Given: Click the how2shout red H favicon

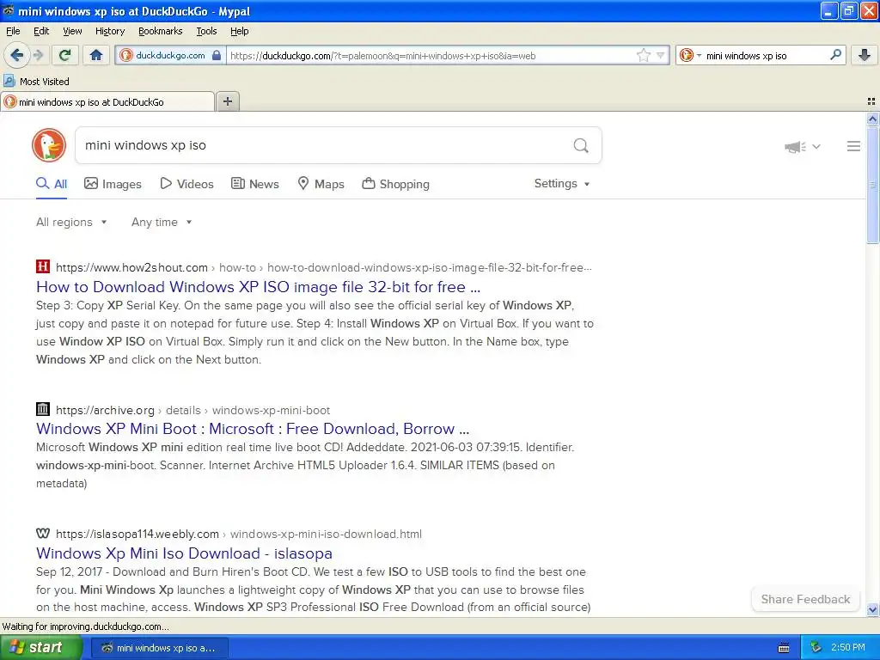Looking at the screenshot, I should coord(43,266).
